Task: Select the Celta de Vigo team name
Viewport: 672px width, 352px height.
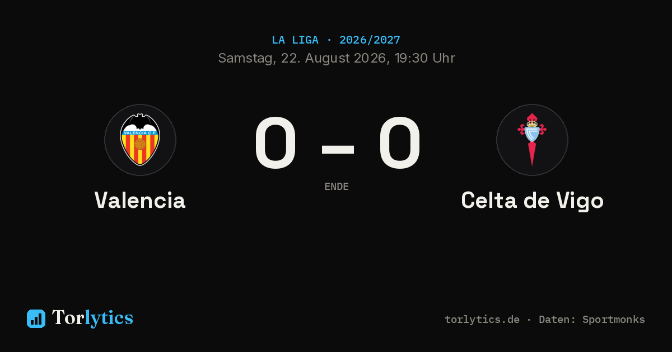Action: point(532,201)
